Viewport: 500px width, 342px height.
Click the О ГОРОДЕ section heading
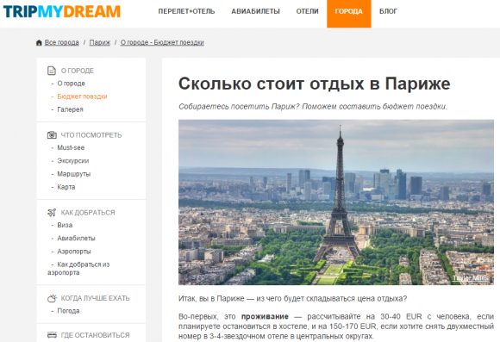tap(78, 71)
